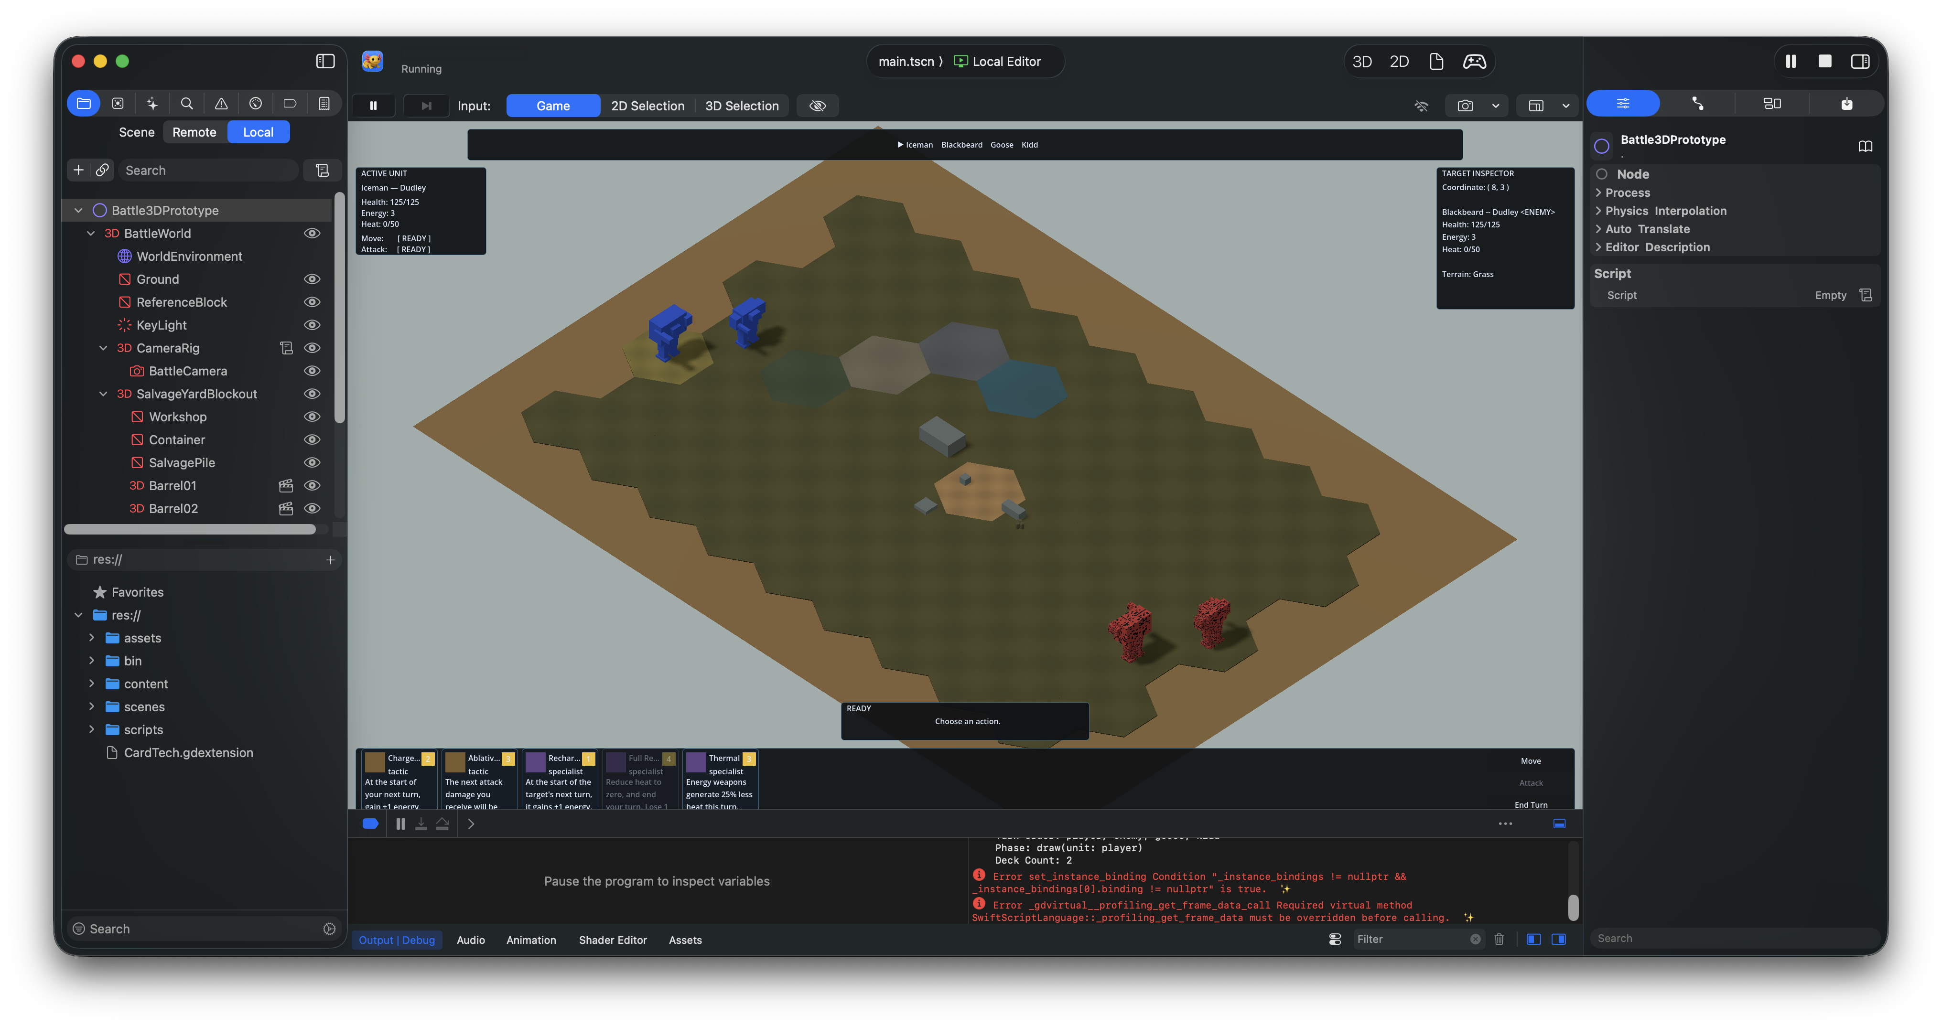Collapse the CameraRig node

[x=103, y=348]
